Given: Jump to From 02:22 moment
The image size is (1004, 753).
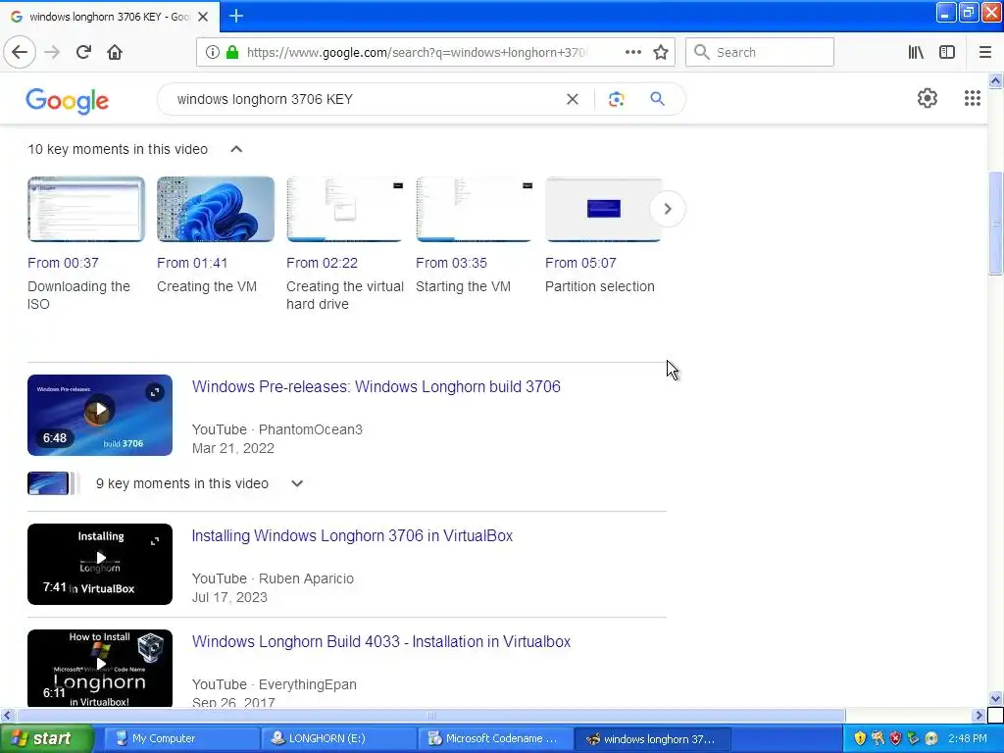Looking at the screenshot, I should click(x=322, y=263).
